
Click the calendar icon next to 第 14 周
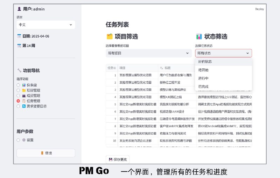(19, 46)
